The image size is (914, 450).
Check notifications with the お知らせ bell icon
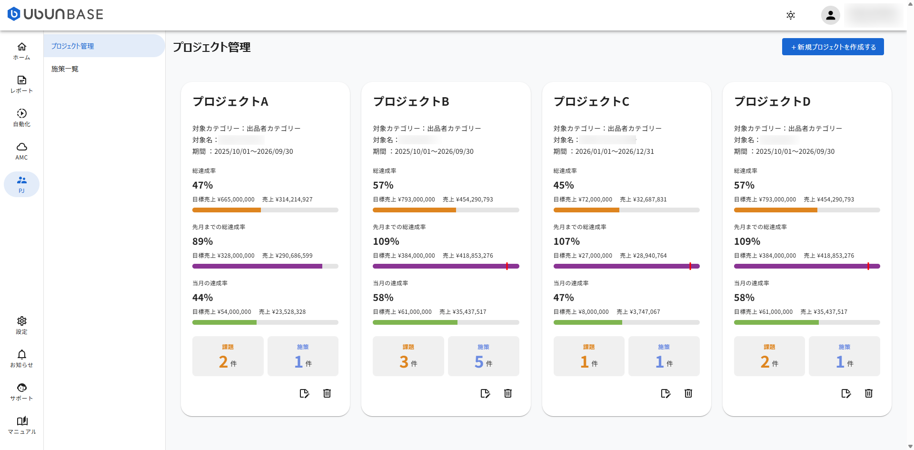[21, 359]
